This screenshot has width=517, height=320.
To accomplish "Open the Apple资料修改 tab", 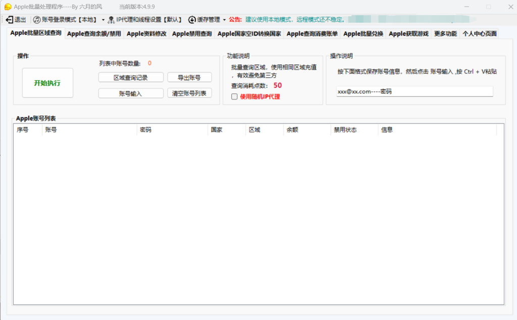I will (146, 34).
